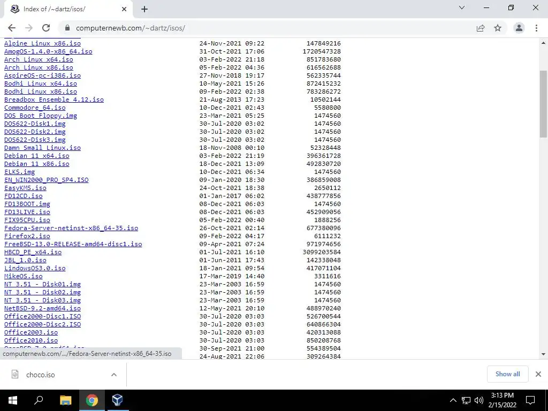The height and width of the screenshot is (411, 548).
Task: Click the Show all downloads button
Action: point(507,374)
